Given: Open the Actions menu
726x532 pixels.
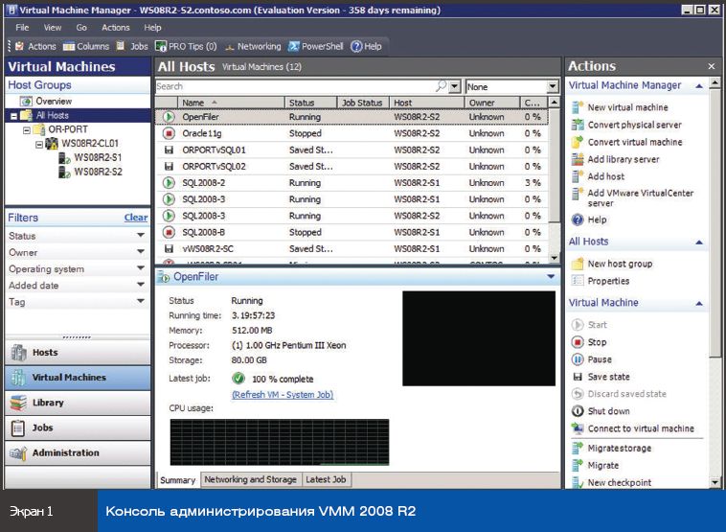Looking at the screenshot, I should point(115,28).
